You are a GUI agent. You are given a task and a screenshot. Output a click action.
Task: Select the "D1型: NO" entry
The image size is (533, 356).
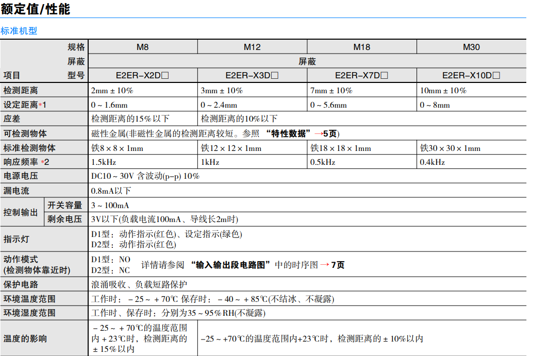(111, 260)
